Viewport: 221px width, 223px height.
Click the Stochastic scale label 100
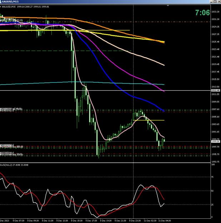tap(213, 164)
